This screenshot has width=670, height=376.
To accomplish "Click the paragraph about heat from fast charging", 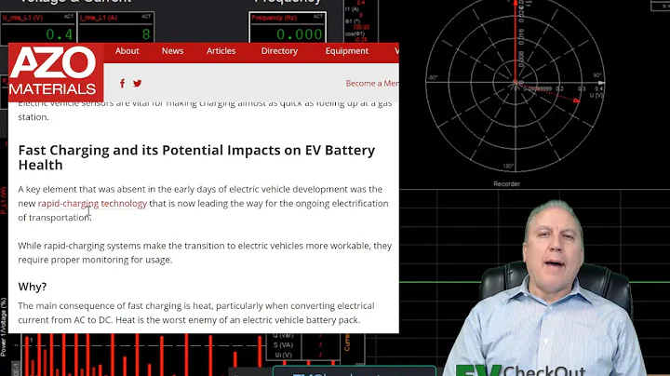I will (196, 313).
